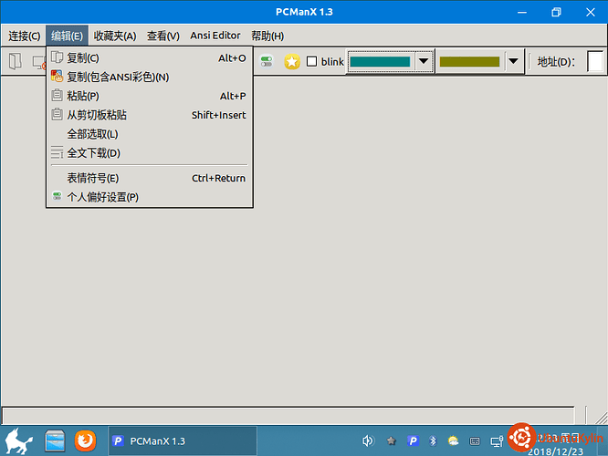Screen dimensions: 608x456
Task: Minimize the PCManX window
Action: coord(522,12)
